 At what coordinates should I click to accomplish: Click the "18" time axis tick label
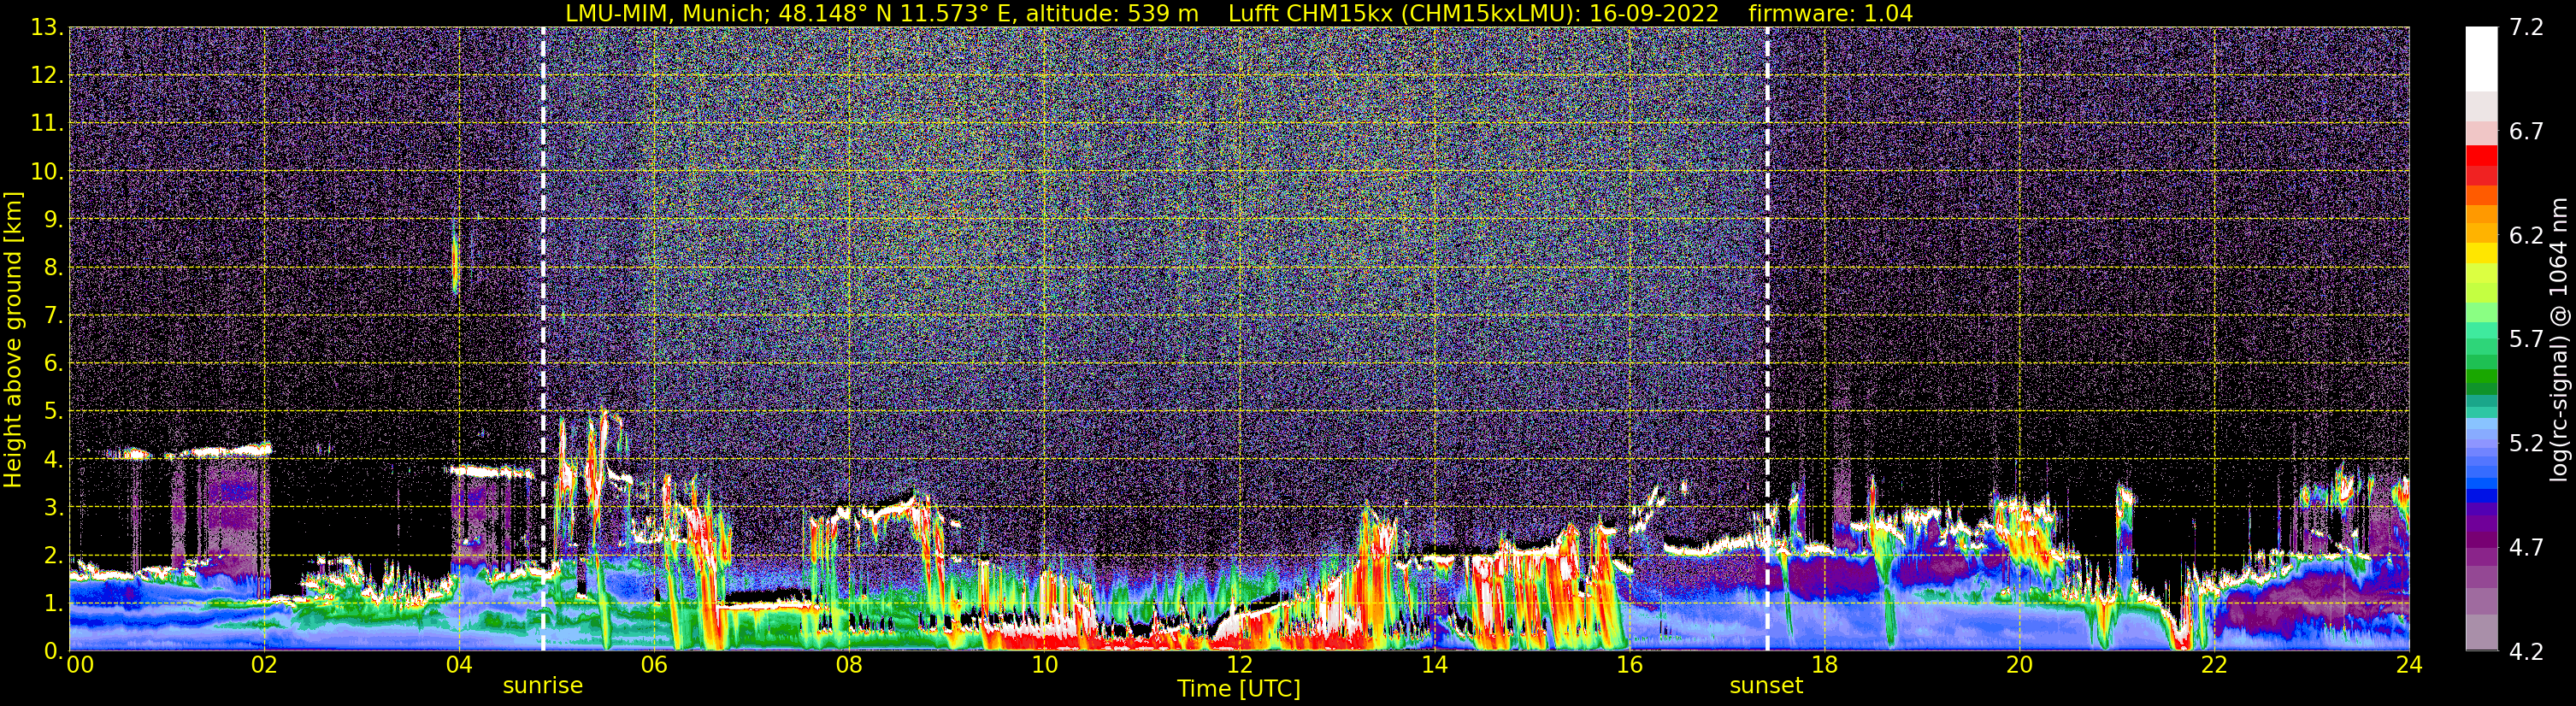coord(1824,665)
